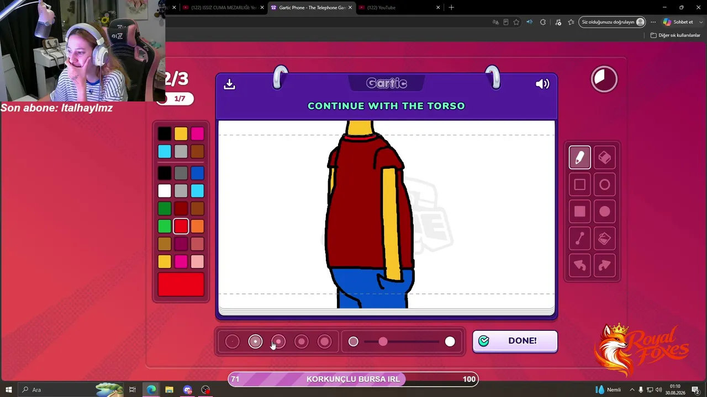
Task: Pick the orange color swatch
Action: coord(197,226)
